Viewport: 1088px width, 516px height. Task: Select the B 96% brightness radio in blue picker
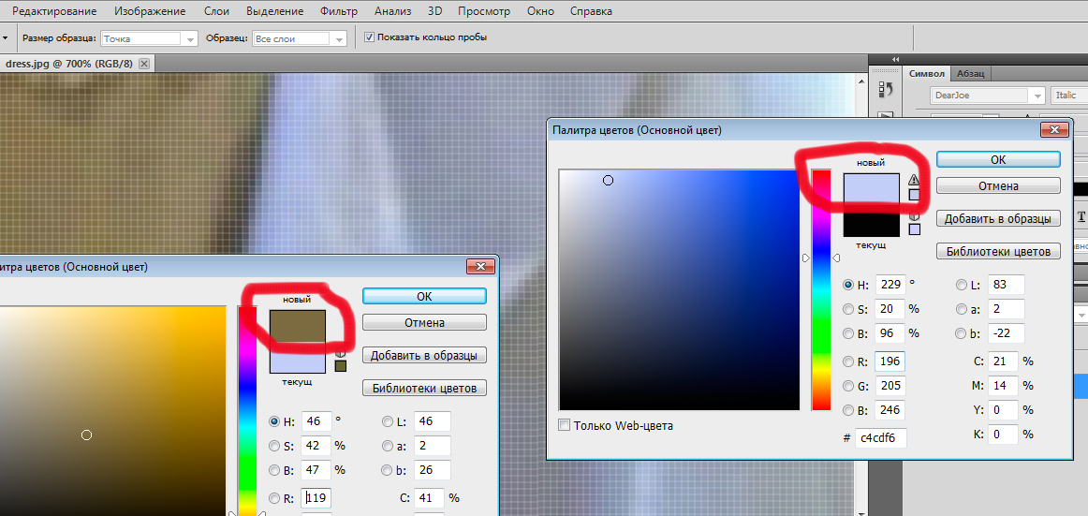click(848, 333)
